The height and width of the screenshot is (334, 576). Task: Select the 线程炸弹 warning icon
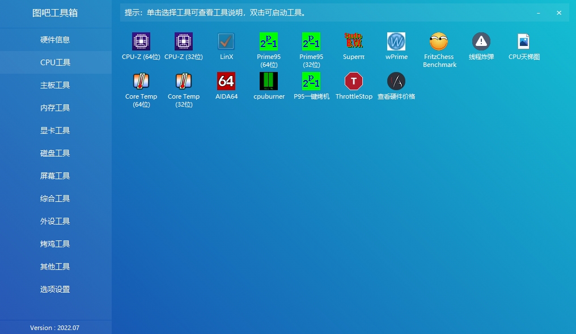(x=481, y=41)
